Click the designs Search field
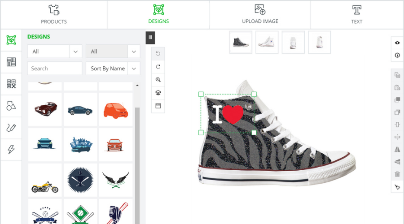The image size is (404, 224). pyautogui.click(x=55, y=69)
